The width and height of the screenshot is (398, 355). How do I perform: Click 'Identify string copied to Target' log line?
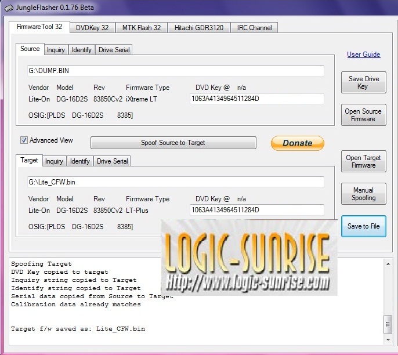pyautogui.click(x=76, y=288)
